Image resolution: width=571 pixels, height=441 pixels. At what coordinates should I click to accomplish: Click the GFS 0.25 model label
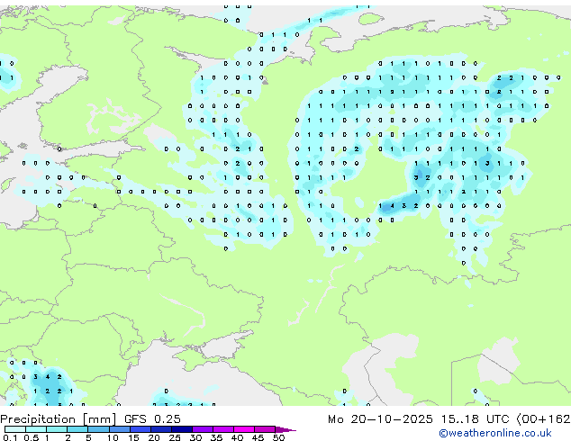pyautogui.click(x=152, y=419)
